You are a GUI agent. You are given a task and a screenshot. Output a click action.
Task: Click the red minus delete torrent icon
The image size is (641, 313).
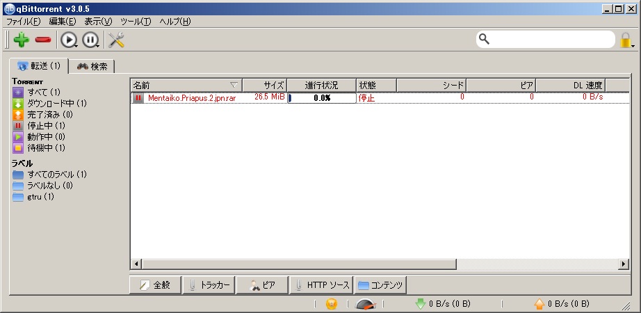pyautogui.click(x=44, y=40)
